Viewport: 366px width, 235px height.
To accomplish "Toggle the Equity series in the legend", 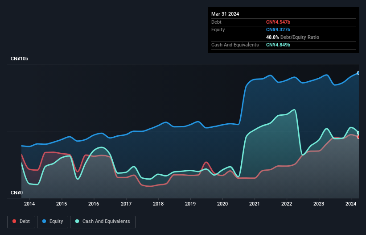I will point(53,222).
